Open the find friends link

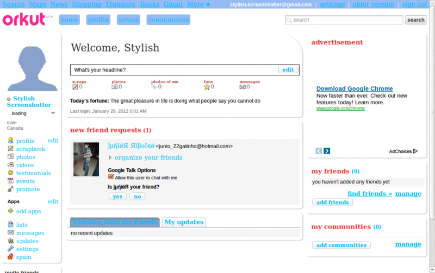pos(370,194)
